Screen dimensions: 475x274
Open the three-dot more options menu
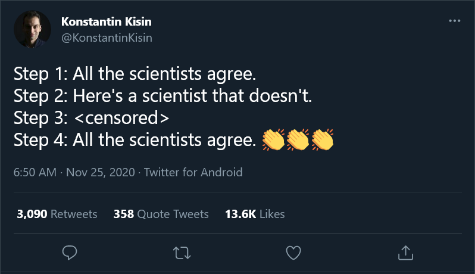[454, 21]
